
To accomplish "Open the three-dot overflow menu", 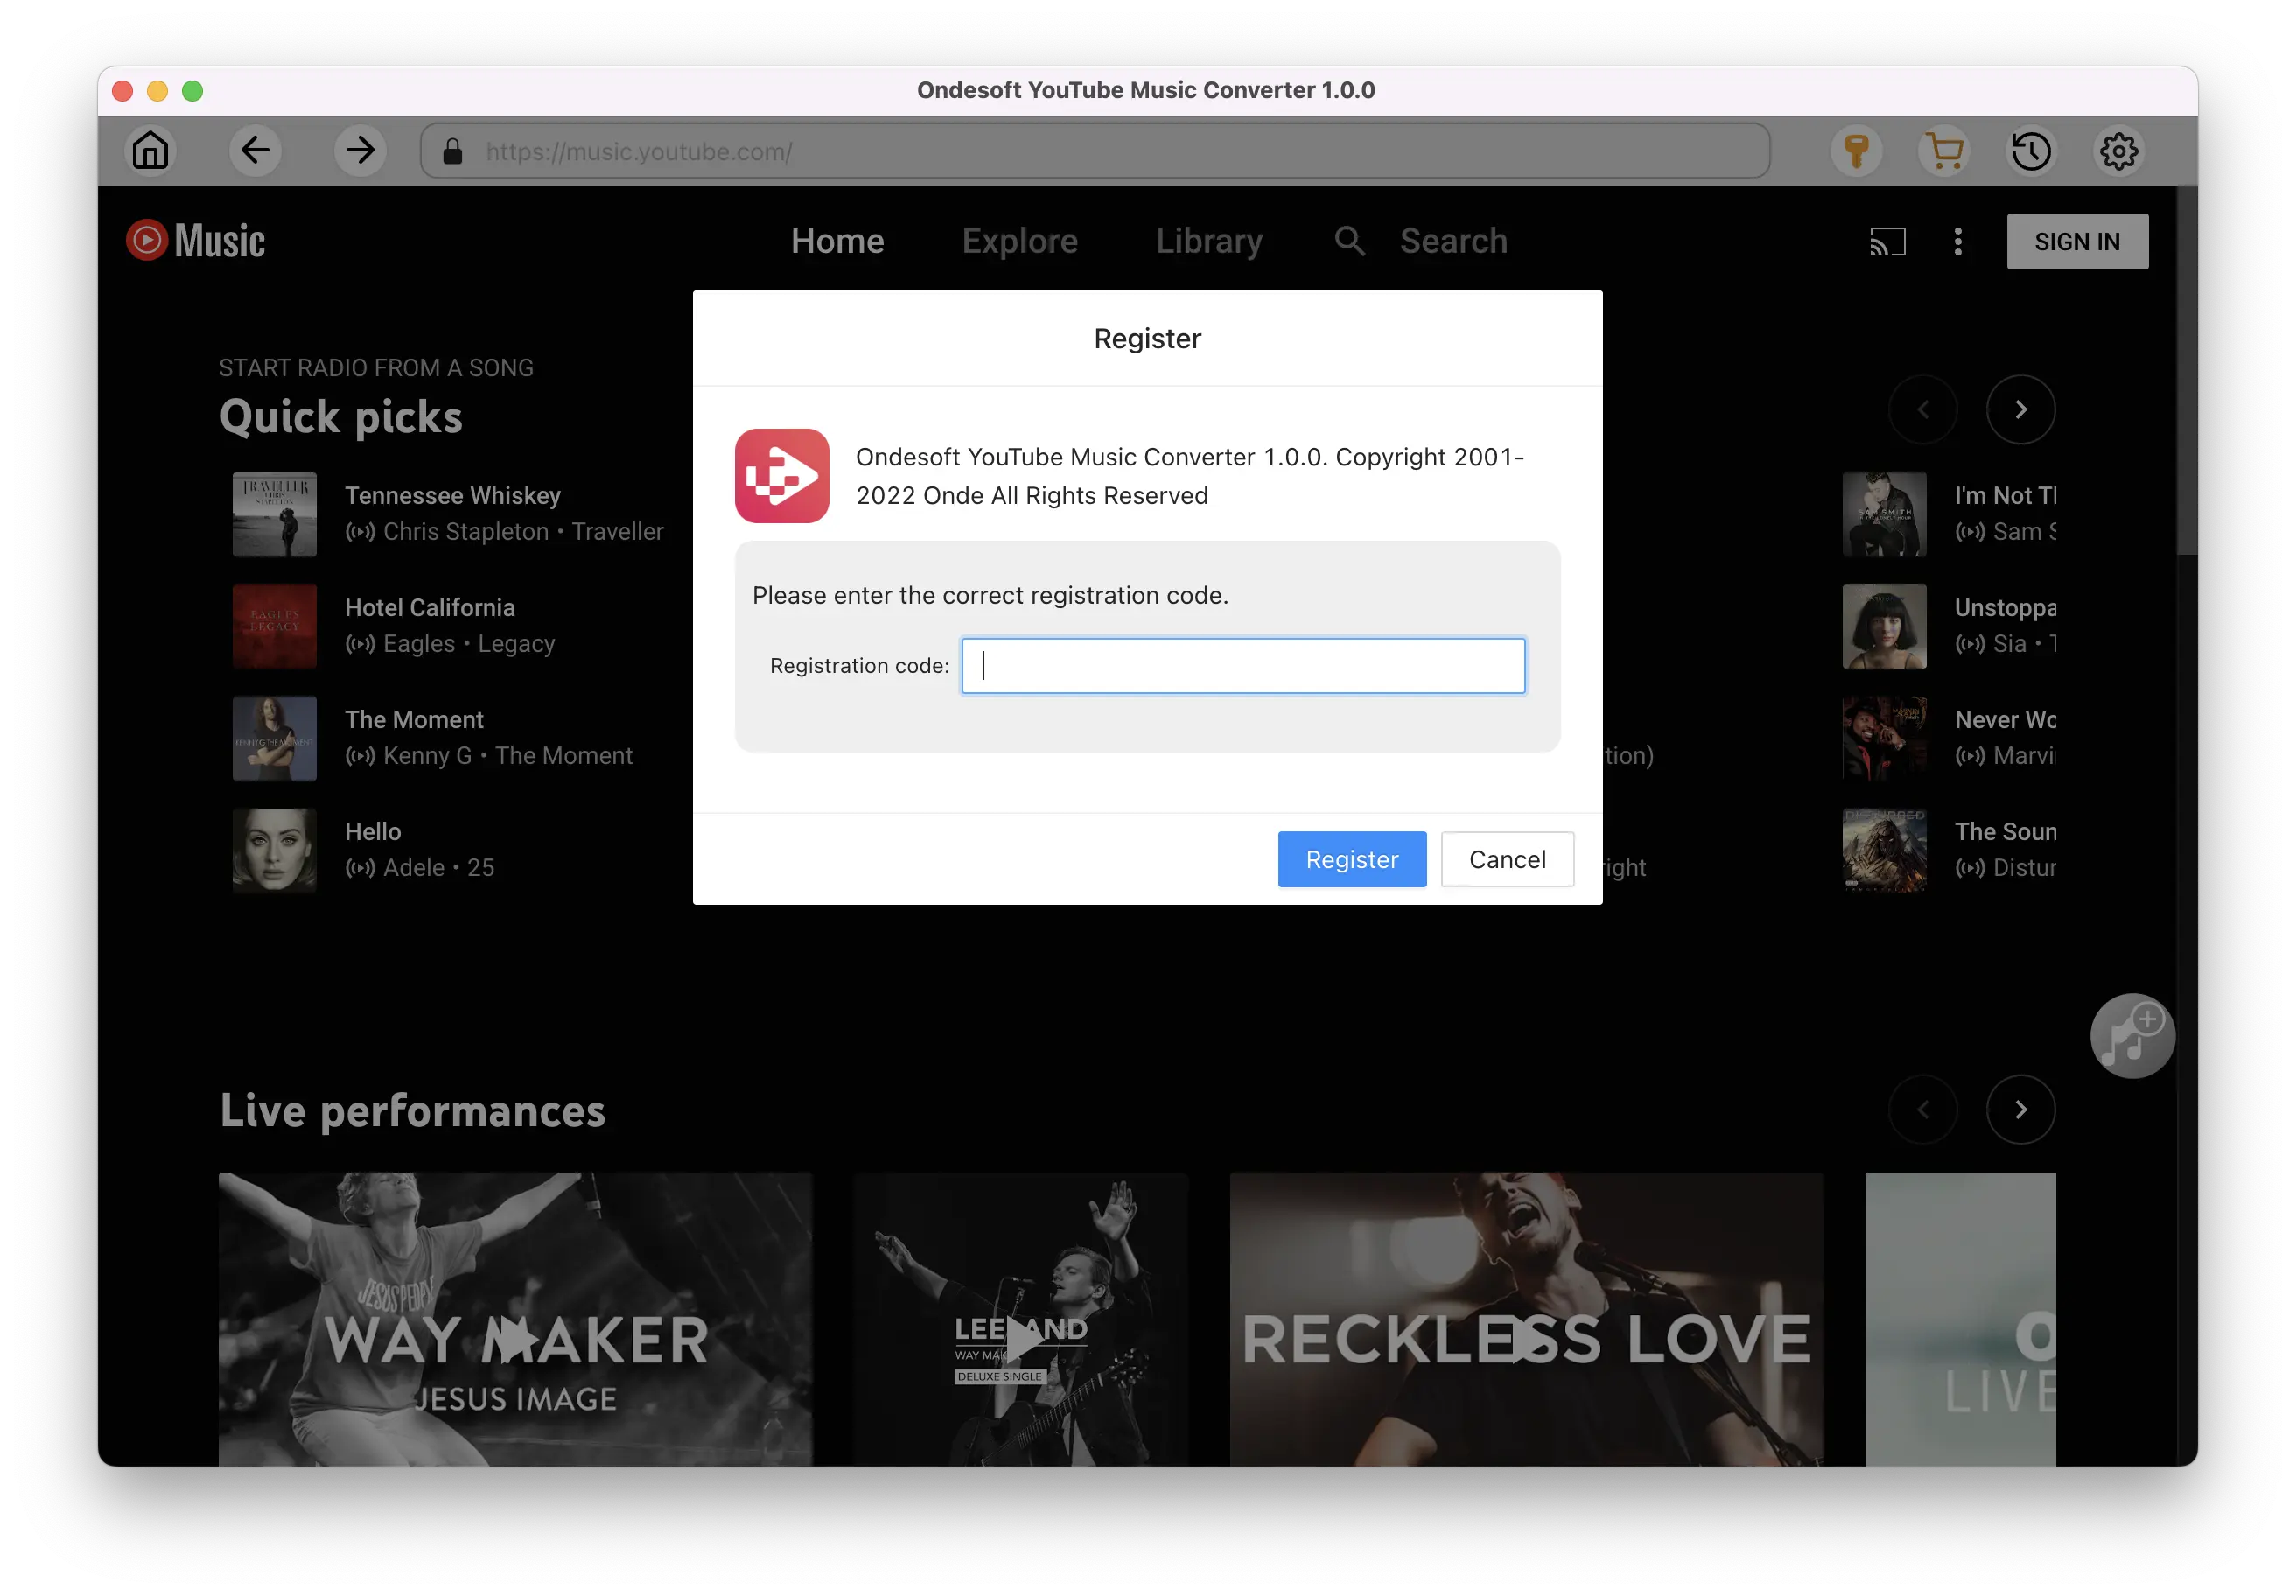I will tap(1958, 241).
